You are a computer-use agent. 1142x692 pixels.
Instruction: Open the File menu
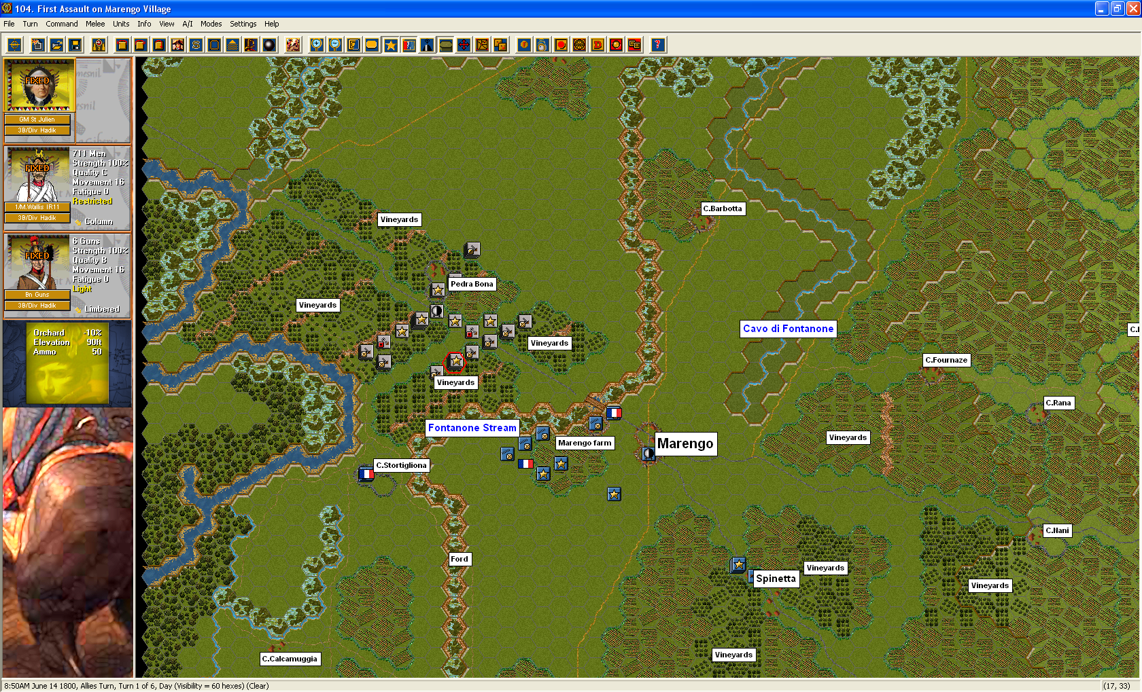pyautogui.click(x=9, y=24)
